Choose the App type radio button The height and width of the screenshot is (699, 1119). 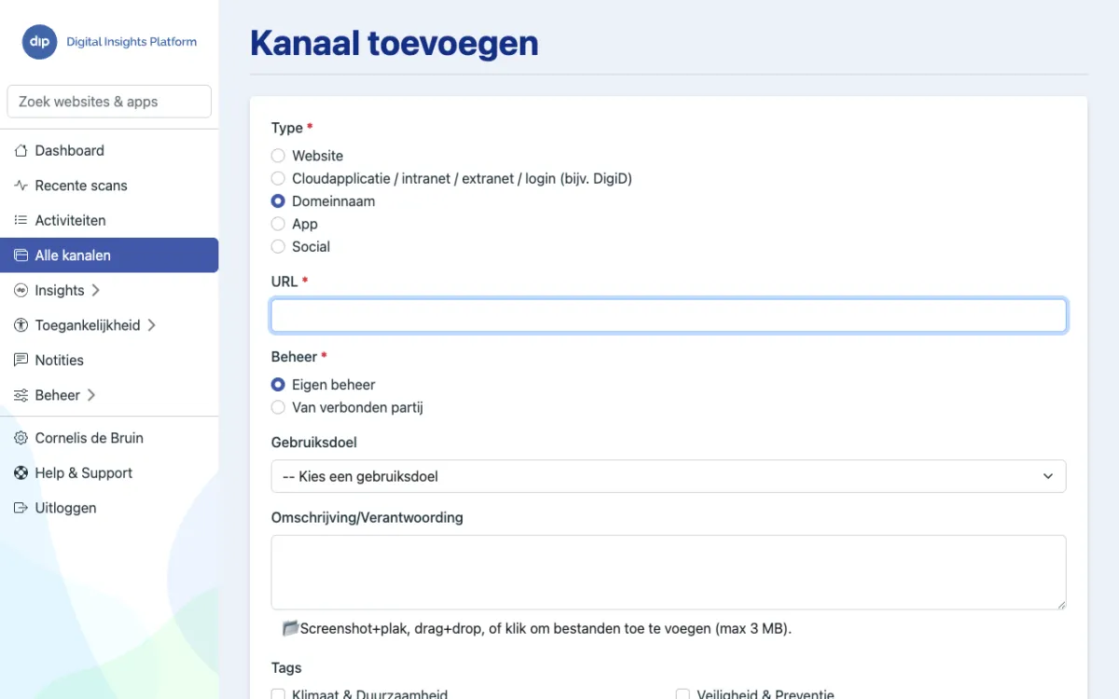[278, 224]
